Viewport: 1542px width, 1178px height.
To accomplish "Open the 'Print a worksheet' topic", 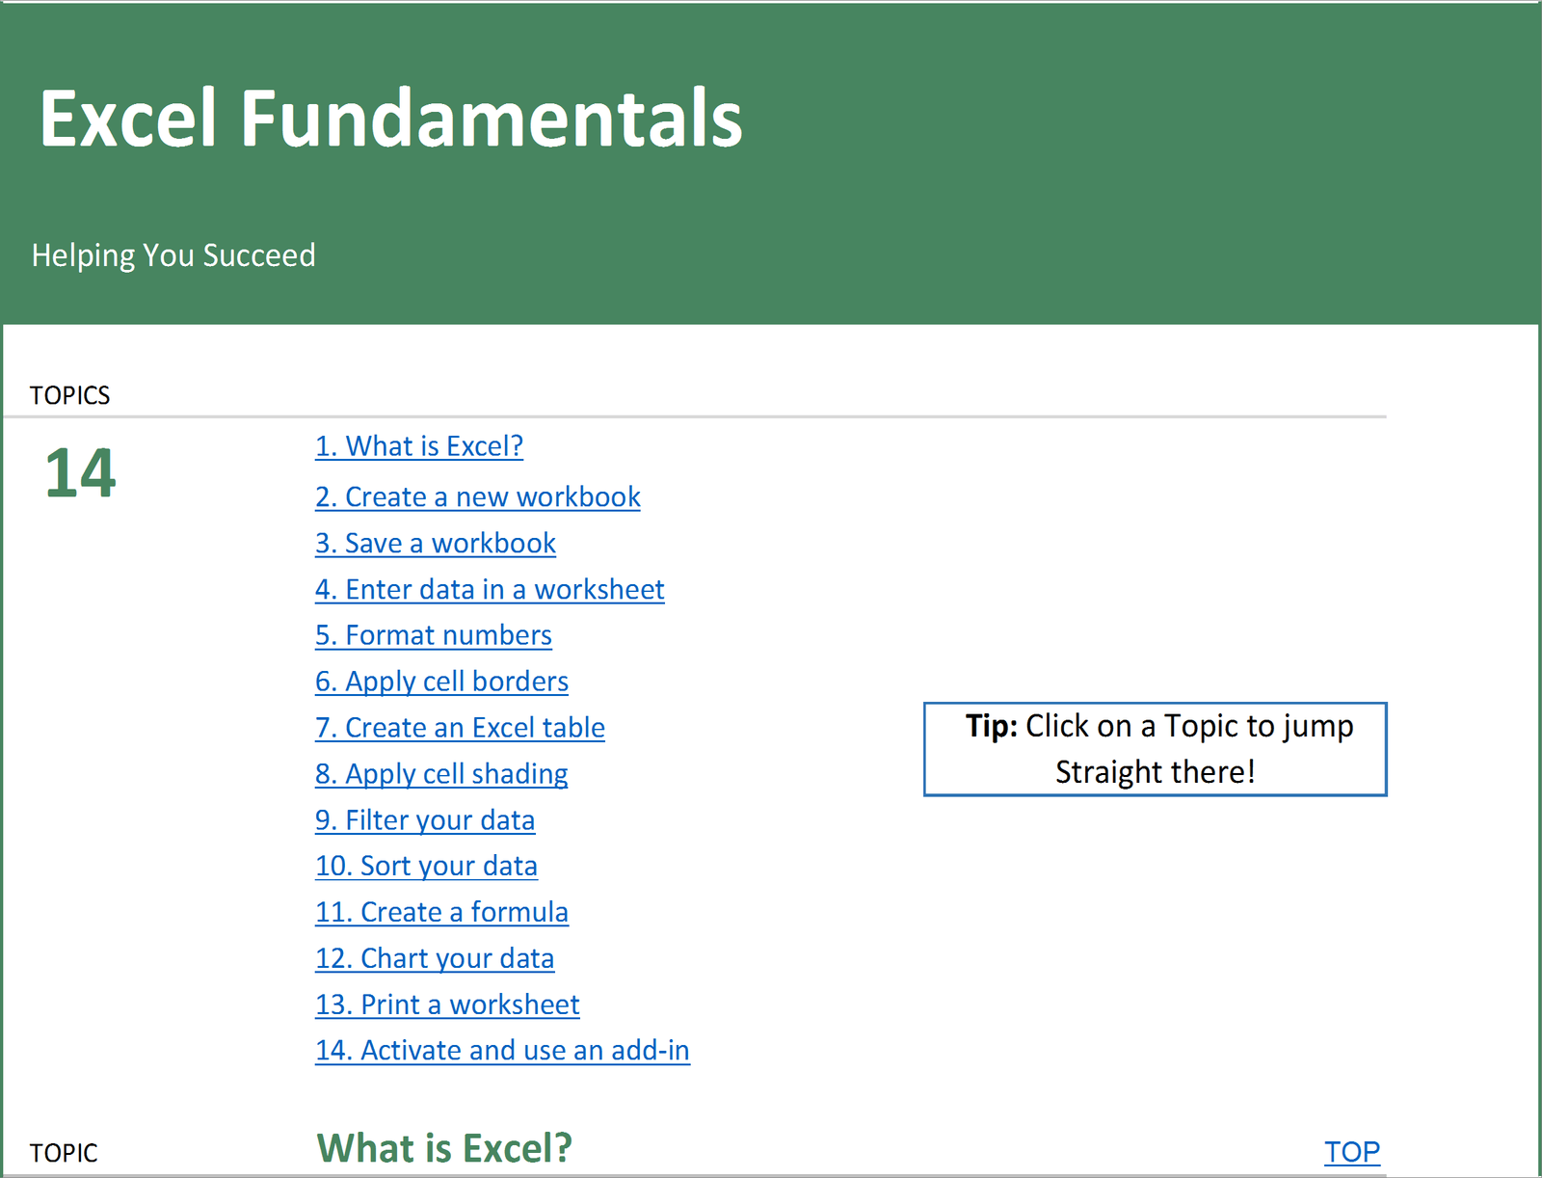I will click(x=446, y=1004).
